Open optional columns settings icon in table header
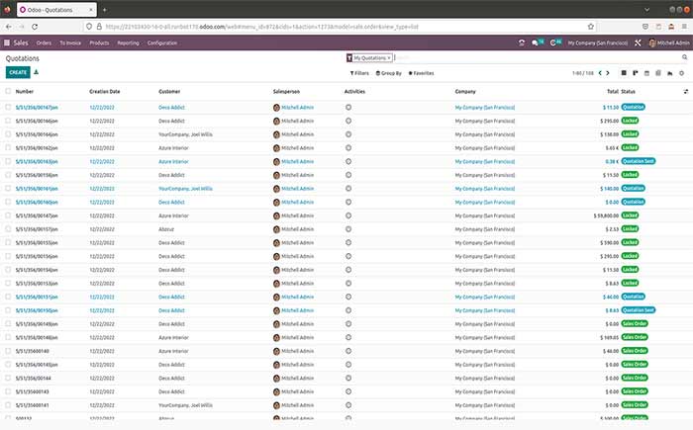Screen dimensions: 693x430 [x=685, y=91]
